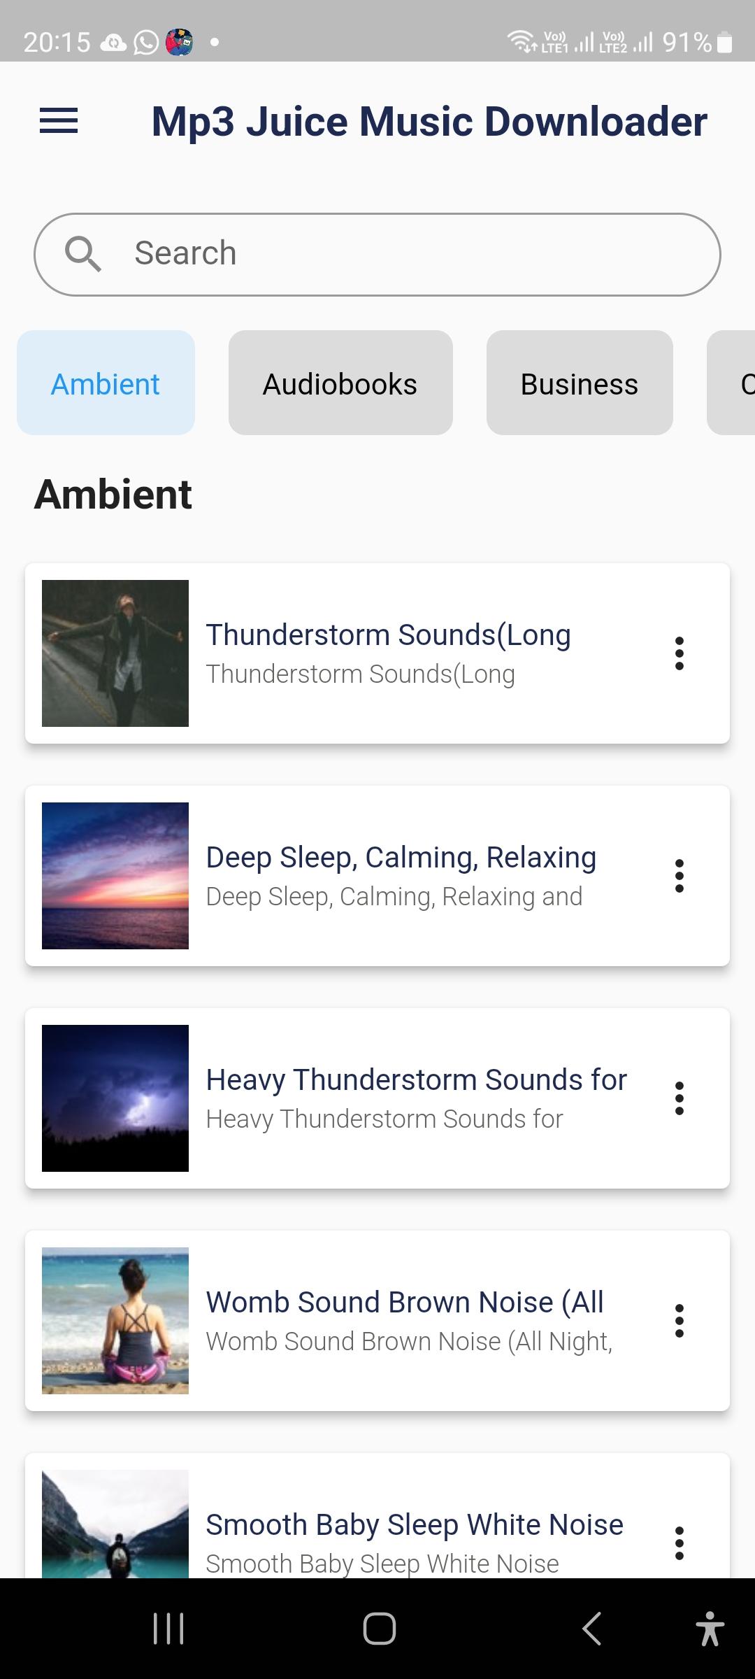Tap the lightning storm thumbnail
Image resolution: width=755 pixels, height=1679 pixels.
coord(115,1098)
